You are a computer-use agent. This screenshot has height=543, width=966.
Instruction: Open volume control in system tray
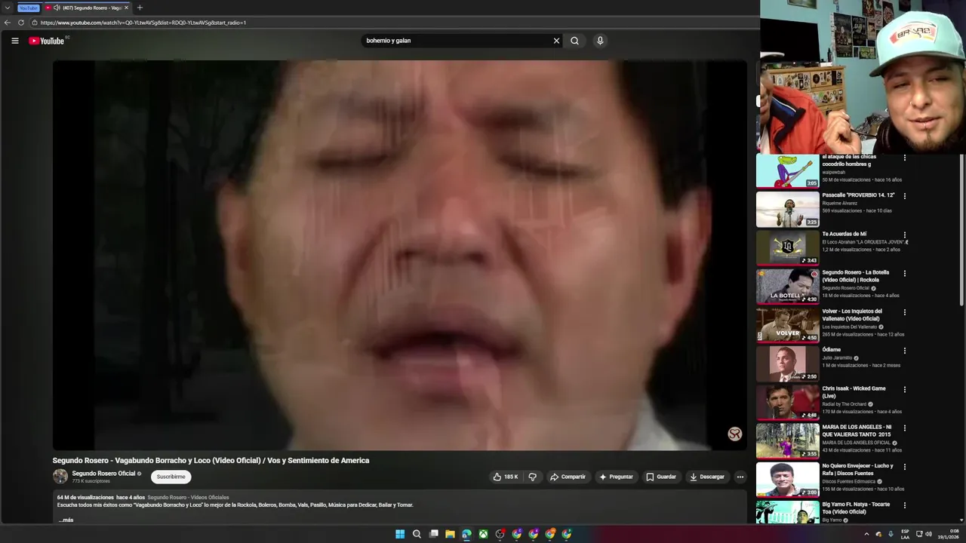tap(928, 534)
